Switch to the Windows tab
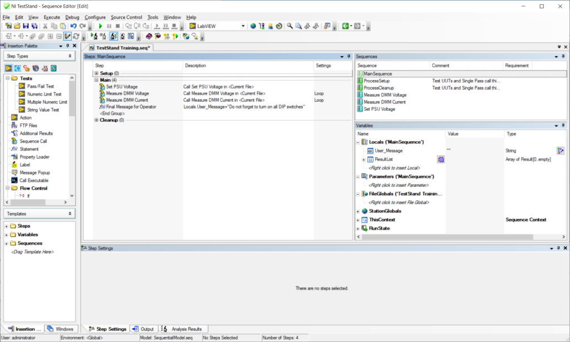The image size is (570, 342). (60, 329)
